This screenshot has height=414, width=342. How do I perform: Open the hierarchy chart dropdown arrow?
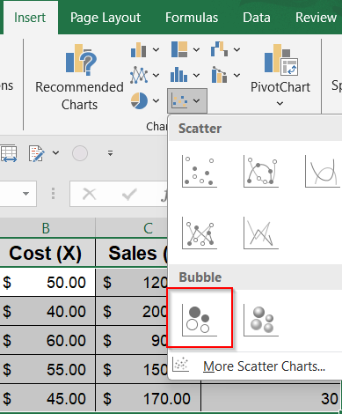click(196, 50)
